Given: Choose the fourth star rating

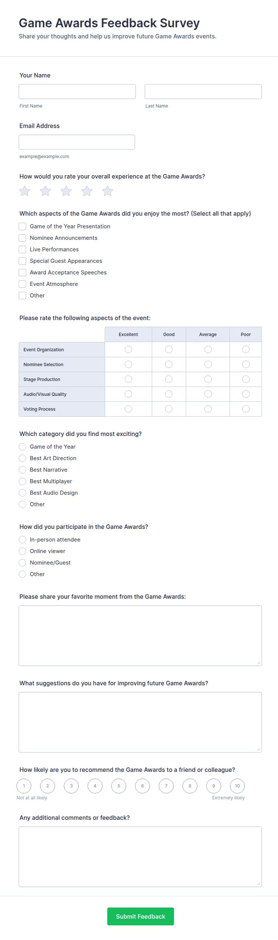Looking at the screenshot, I should 87,191.
